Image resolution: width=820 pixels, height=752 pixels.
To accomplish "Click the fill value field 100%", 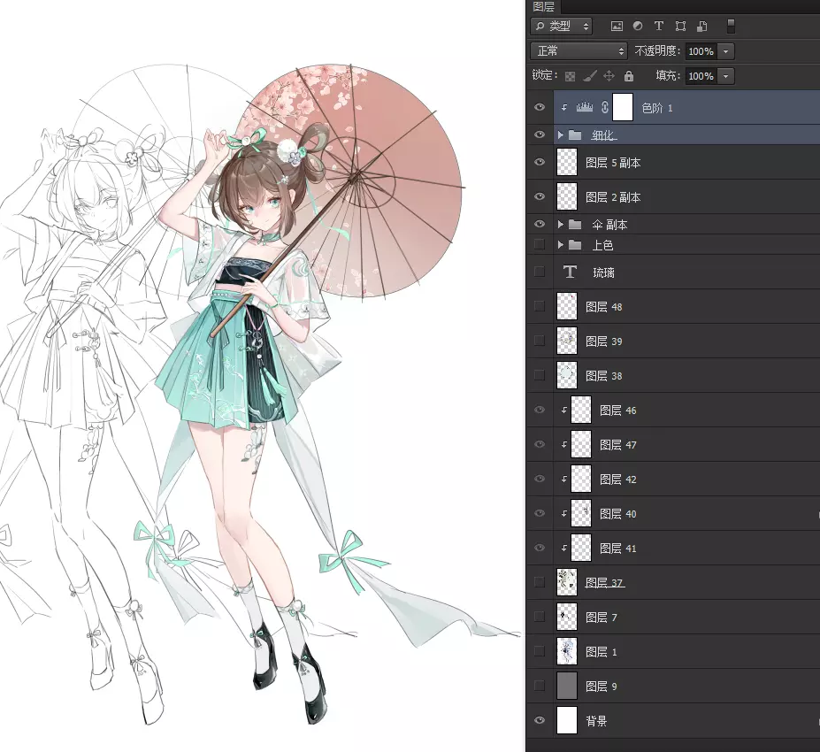I will pyautogui.click(x=701, y=76).
